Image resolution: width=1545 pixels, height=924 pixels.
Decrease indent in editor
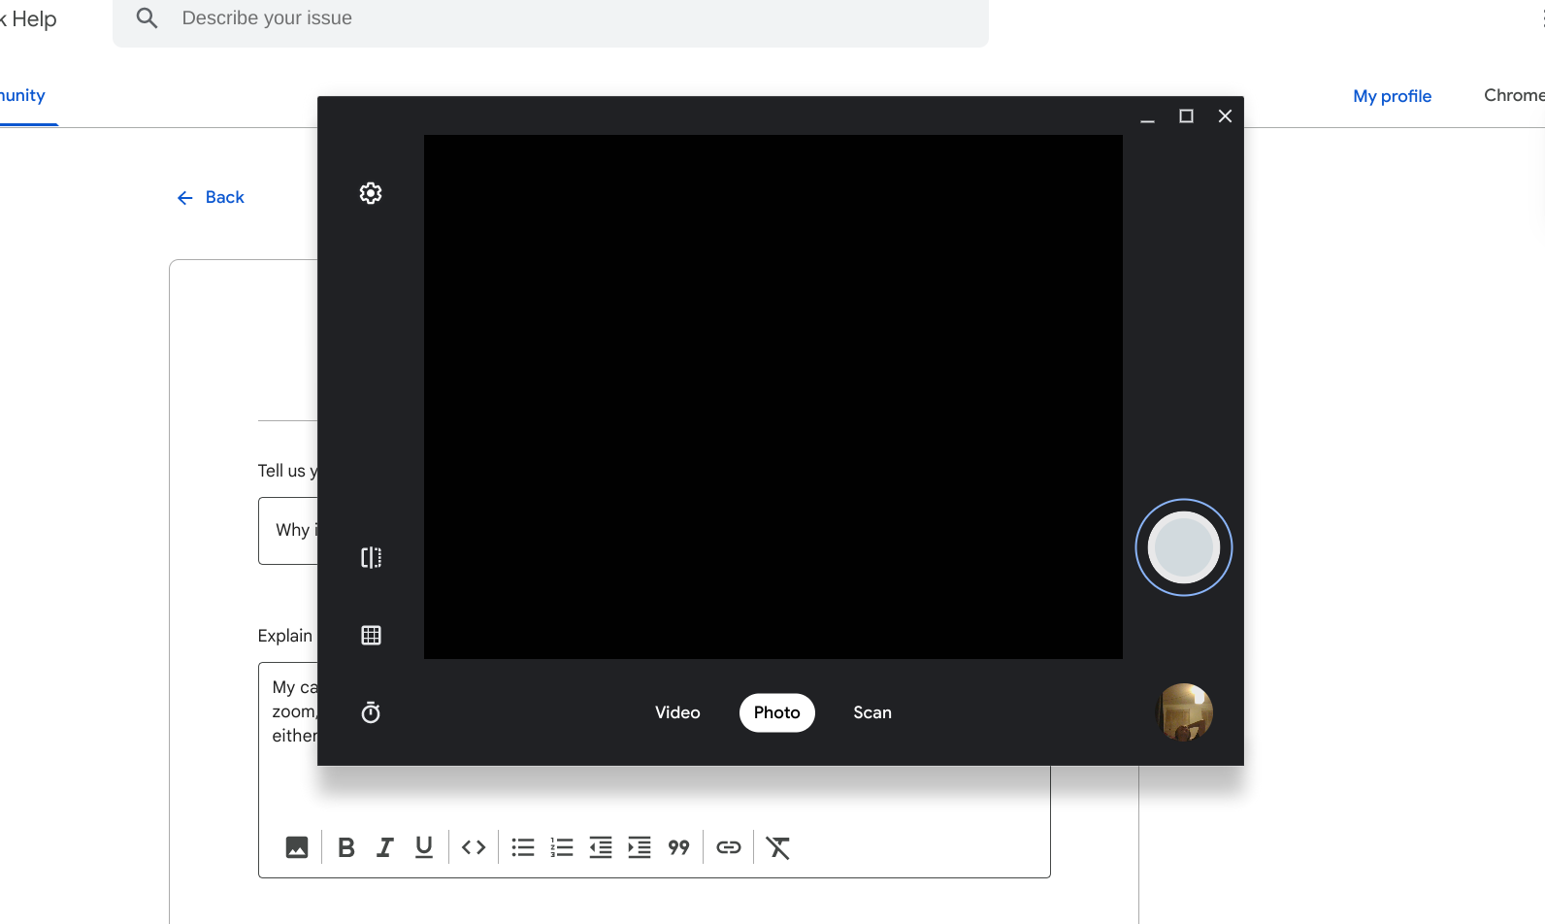[601, 847]
